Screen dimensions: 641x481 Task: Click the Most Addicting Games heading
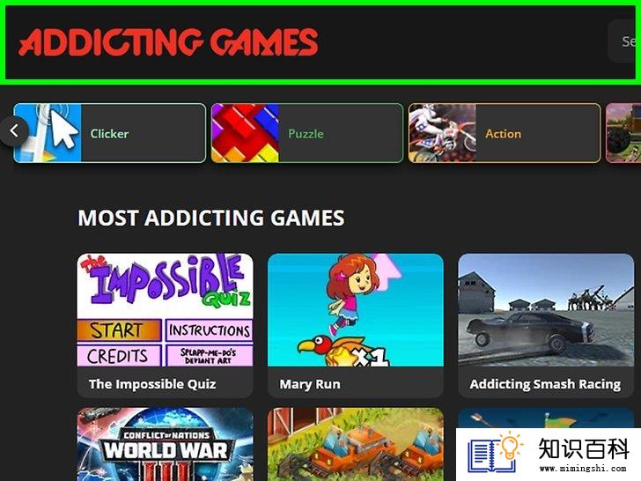pyautogui.click(x=211, y=218)
